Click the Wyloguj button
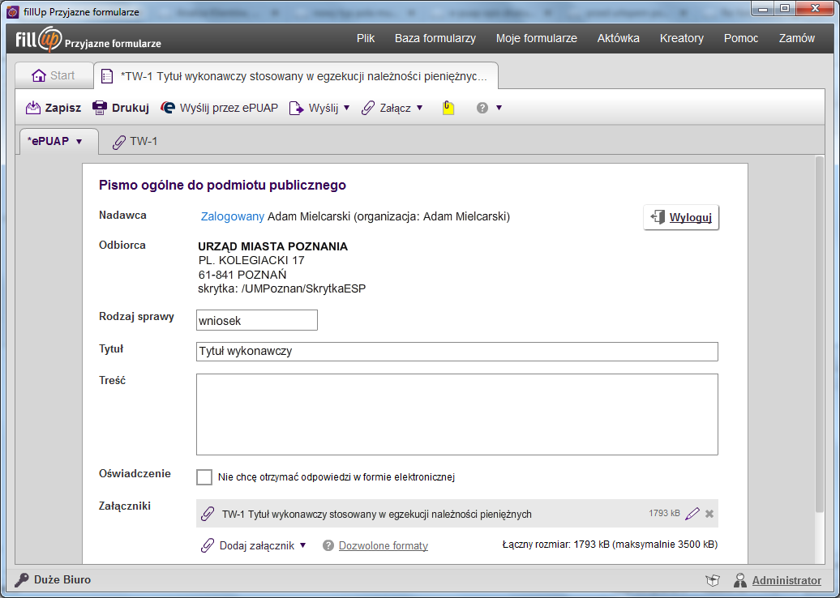840x598 pixels. (681, 217)
